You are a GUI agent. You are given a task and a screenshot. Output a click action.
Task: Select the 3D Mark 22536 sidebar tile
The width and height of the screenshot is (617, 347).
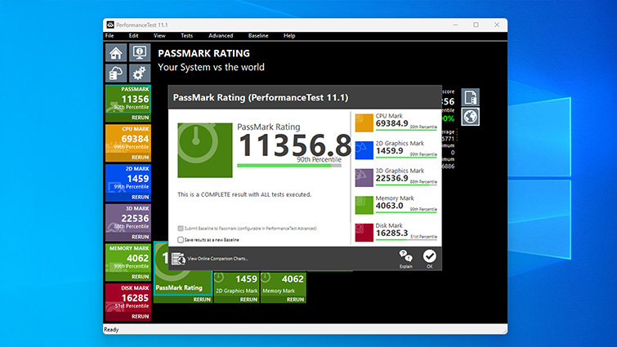[x=128, y=218]
